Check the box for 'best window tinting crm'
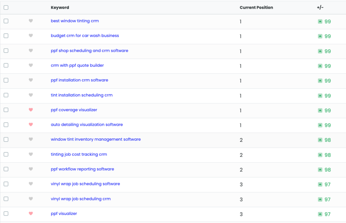This screenshot has width=346, height=223. pyautogui.click(x=6, y=21)
